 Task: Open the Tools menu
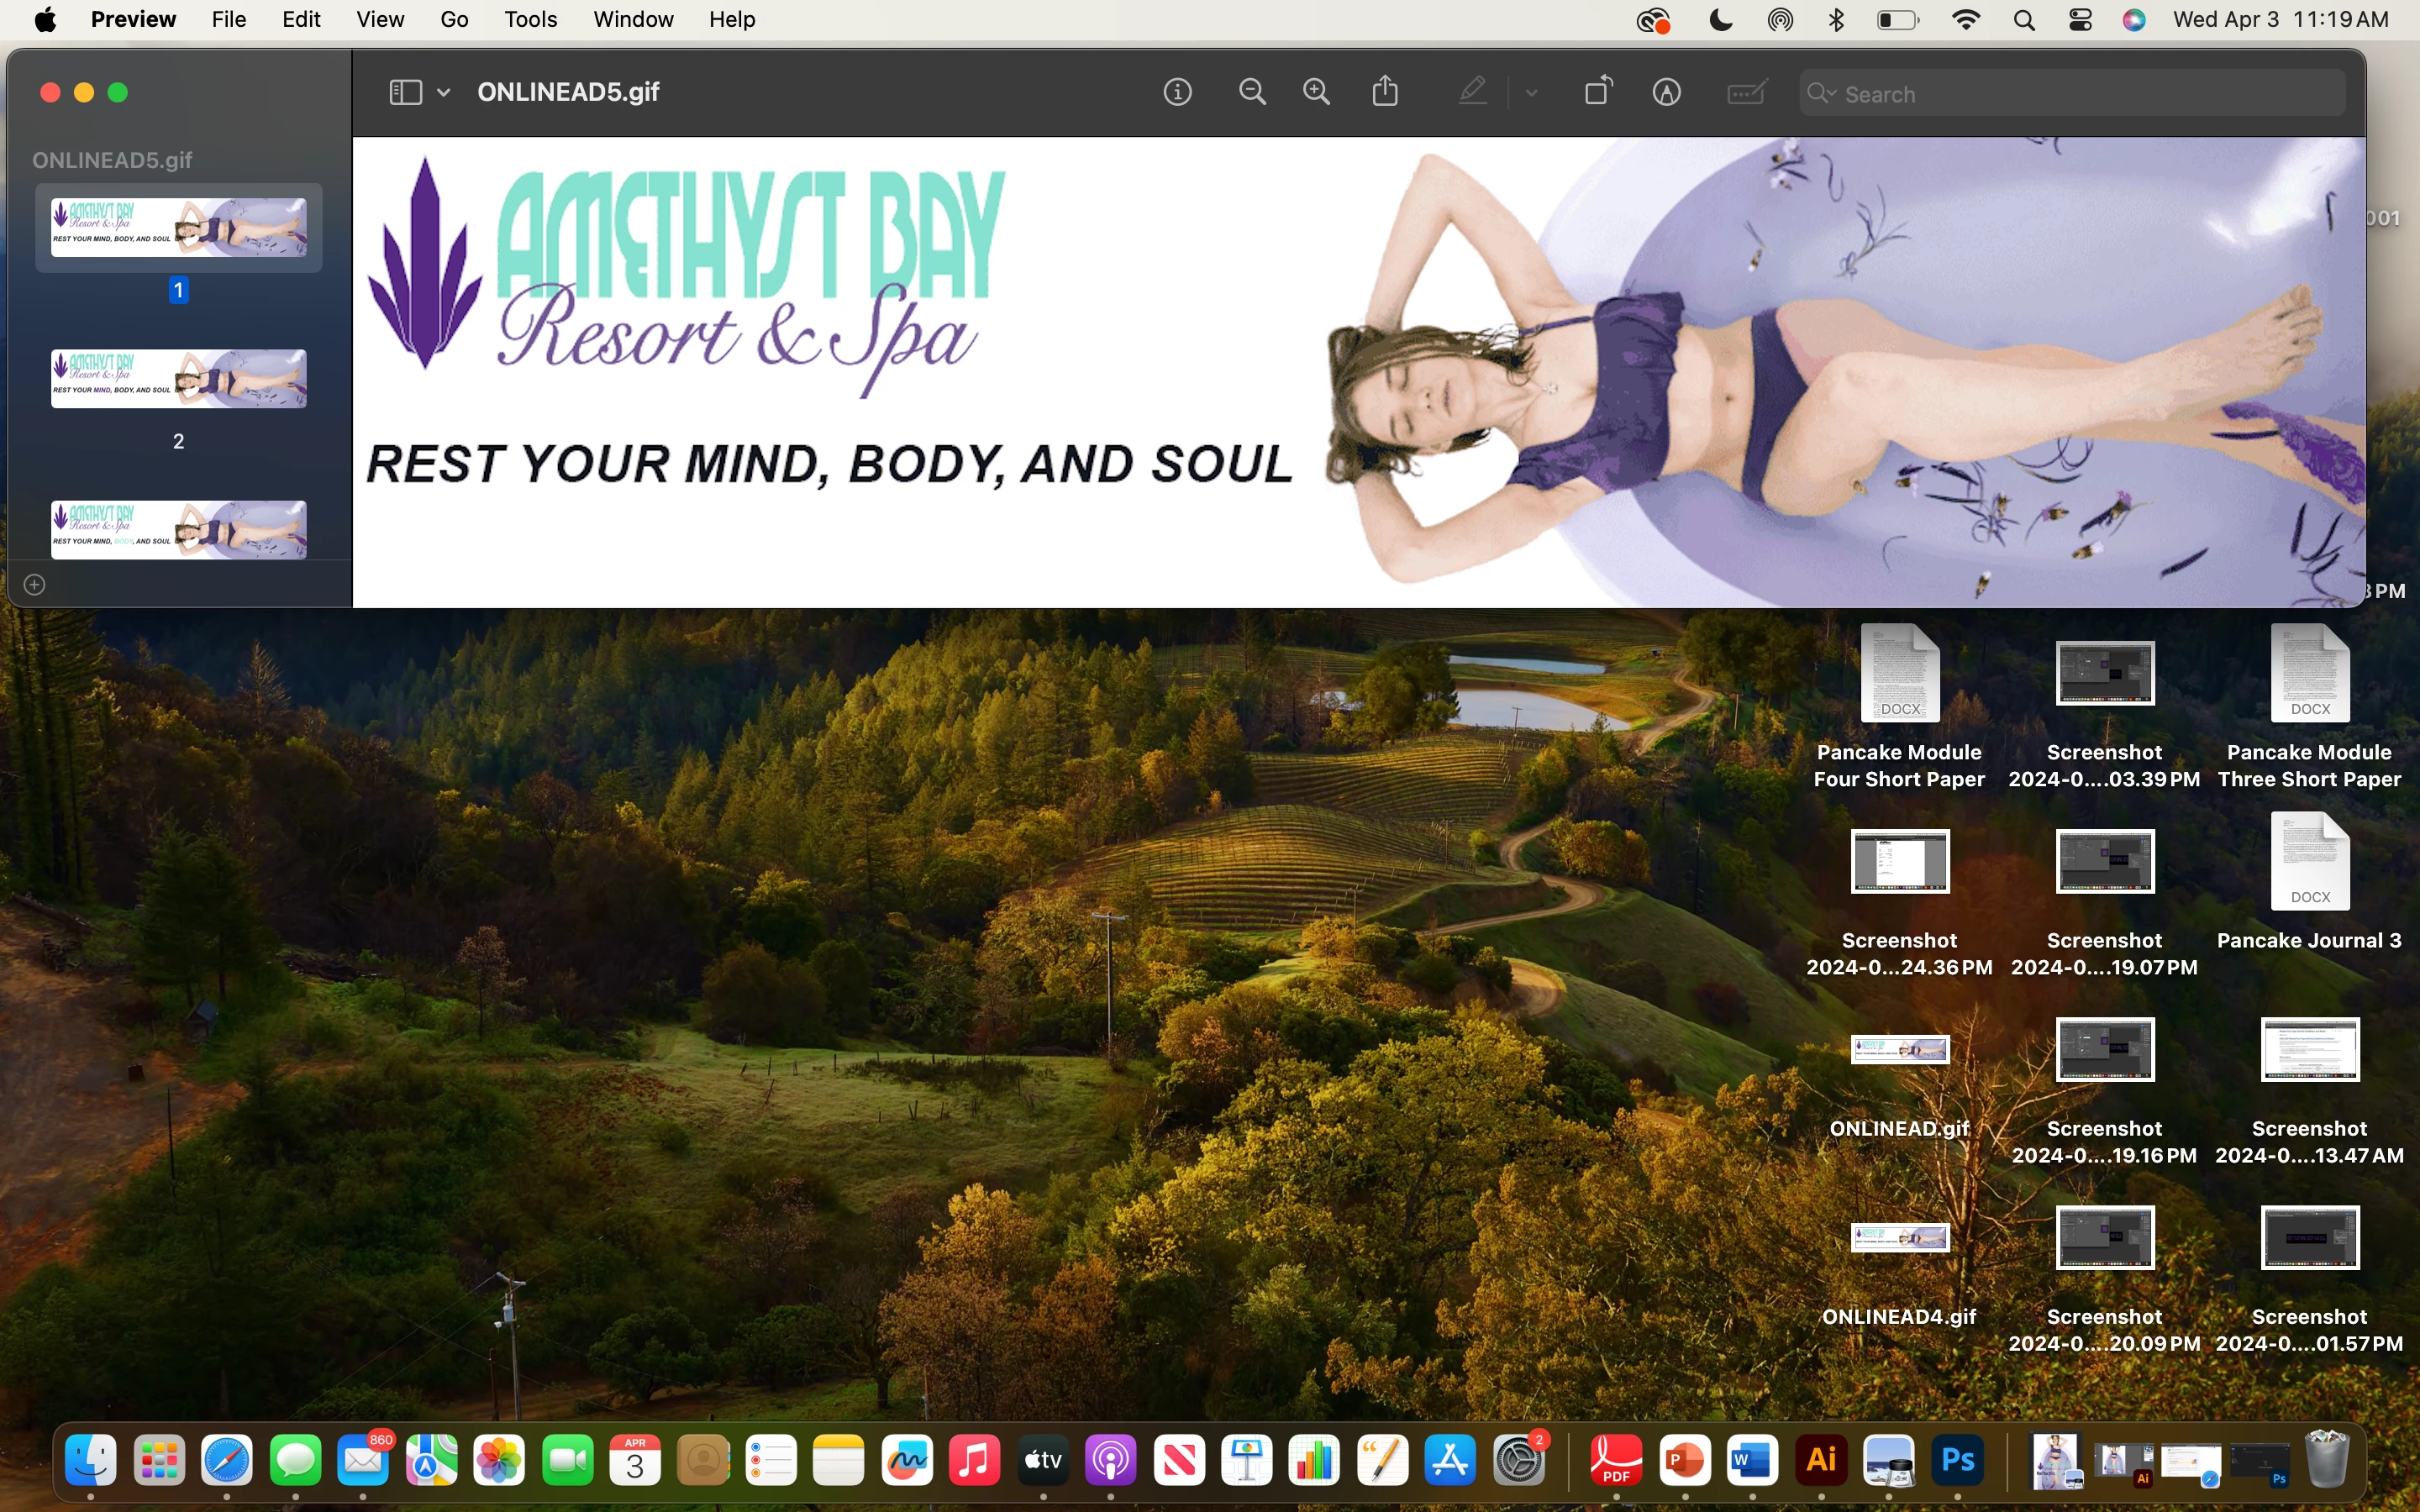(x=530, y=20)
